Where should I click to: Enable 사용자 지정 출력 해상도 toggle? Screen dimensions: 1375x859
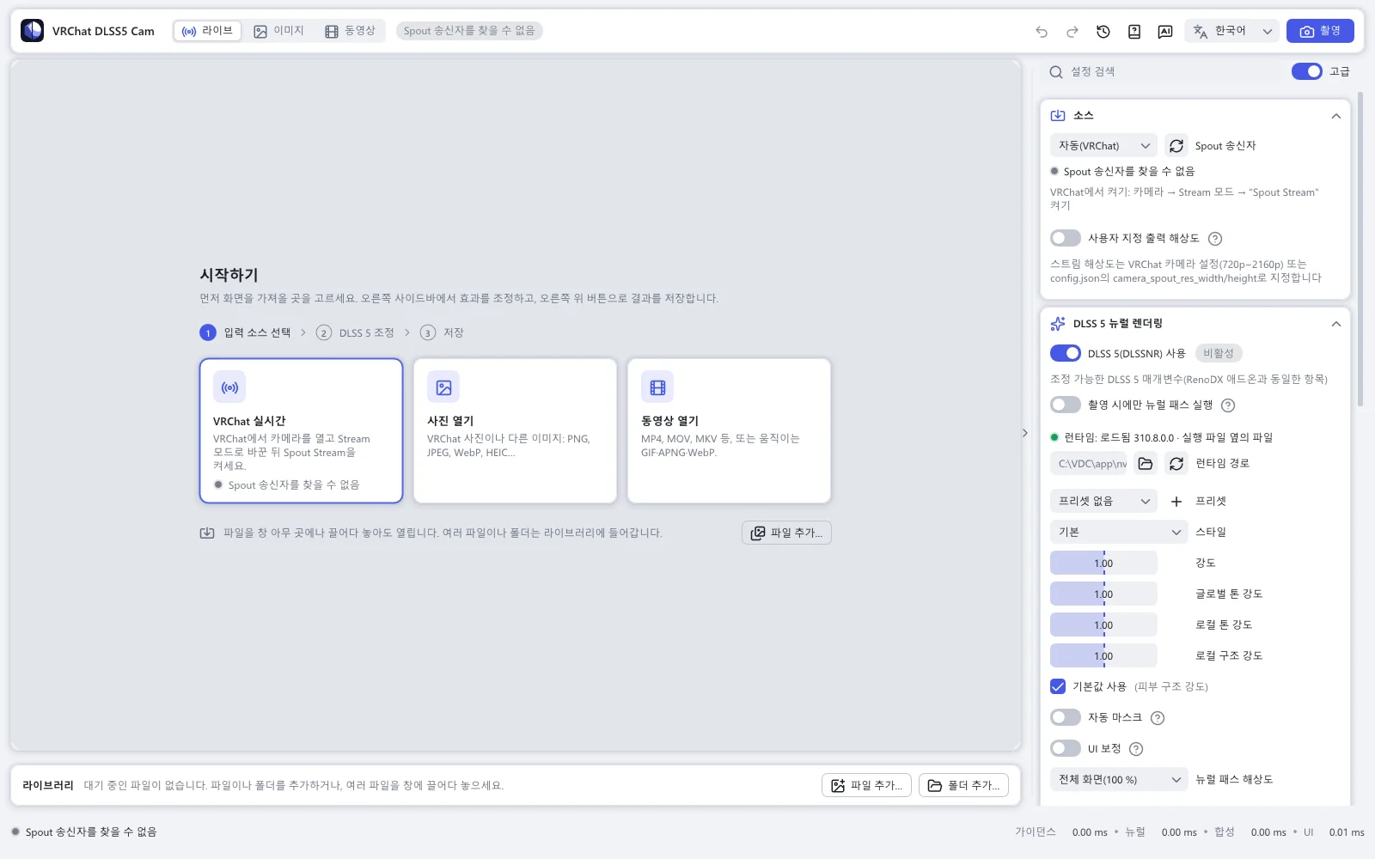coord(1066,238)
